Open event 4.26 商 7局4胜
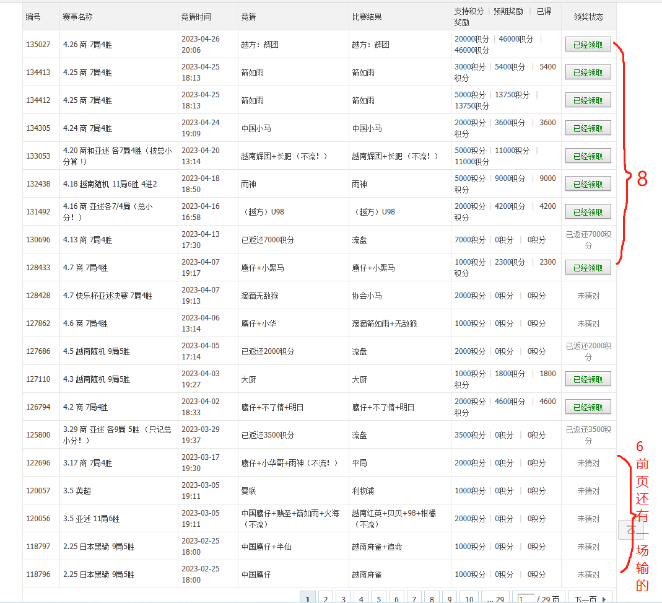This screenshot has height=603, width=662. [x=87, y=45]
